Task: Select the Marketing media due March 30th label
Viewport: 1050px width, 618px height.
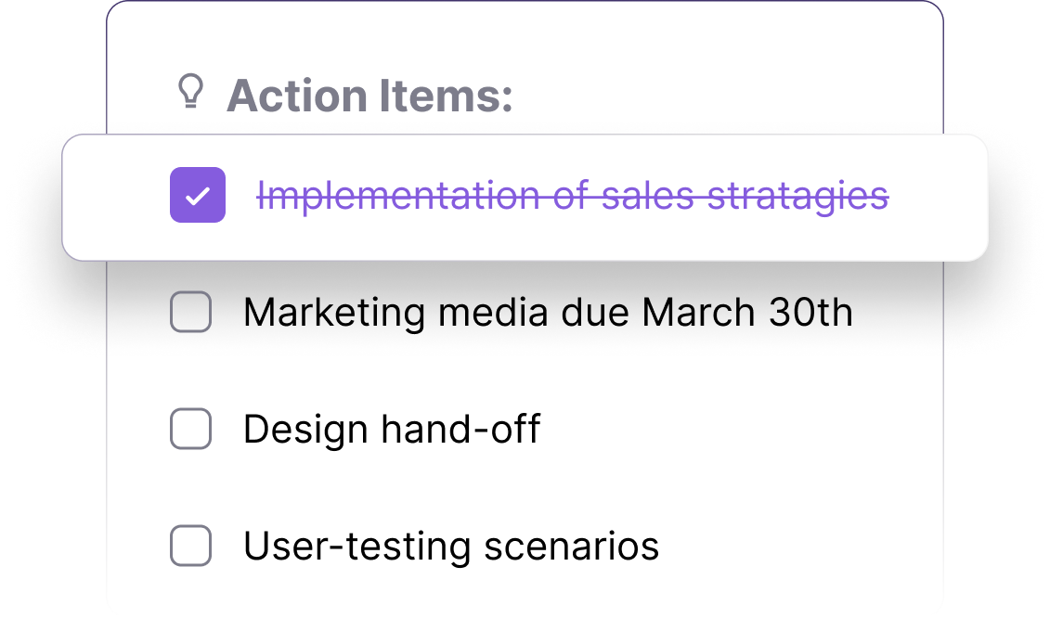Action: click(x=548, y=313)
